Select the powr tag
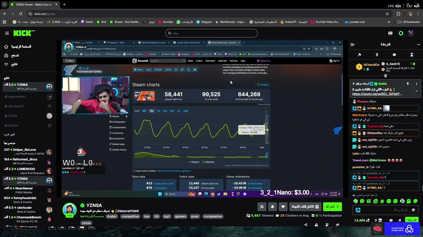 pyautogui.click(x=195, y=217)
